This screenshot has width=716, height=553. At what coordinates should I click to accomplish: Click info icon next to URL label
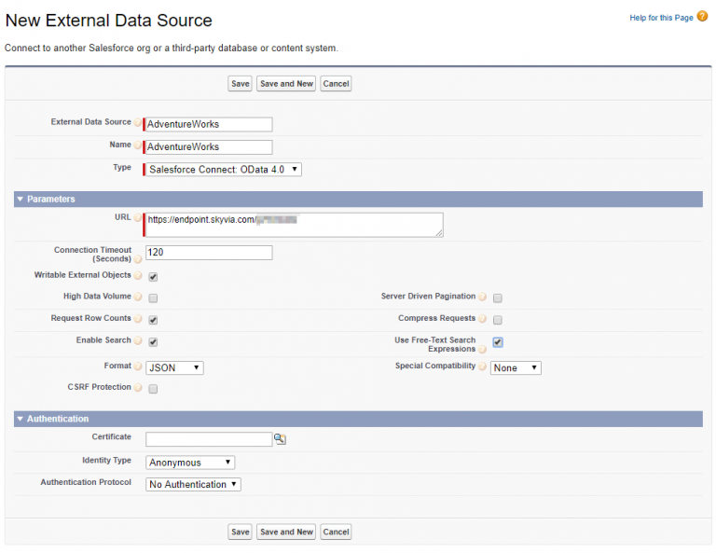point(138,218)
